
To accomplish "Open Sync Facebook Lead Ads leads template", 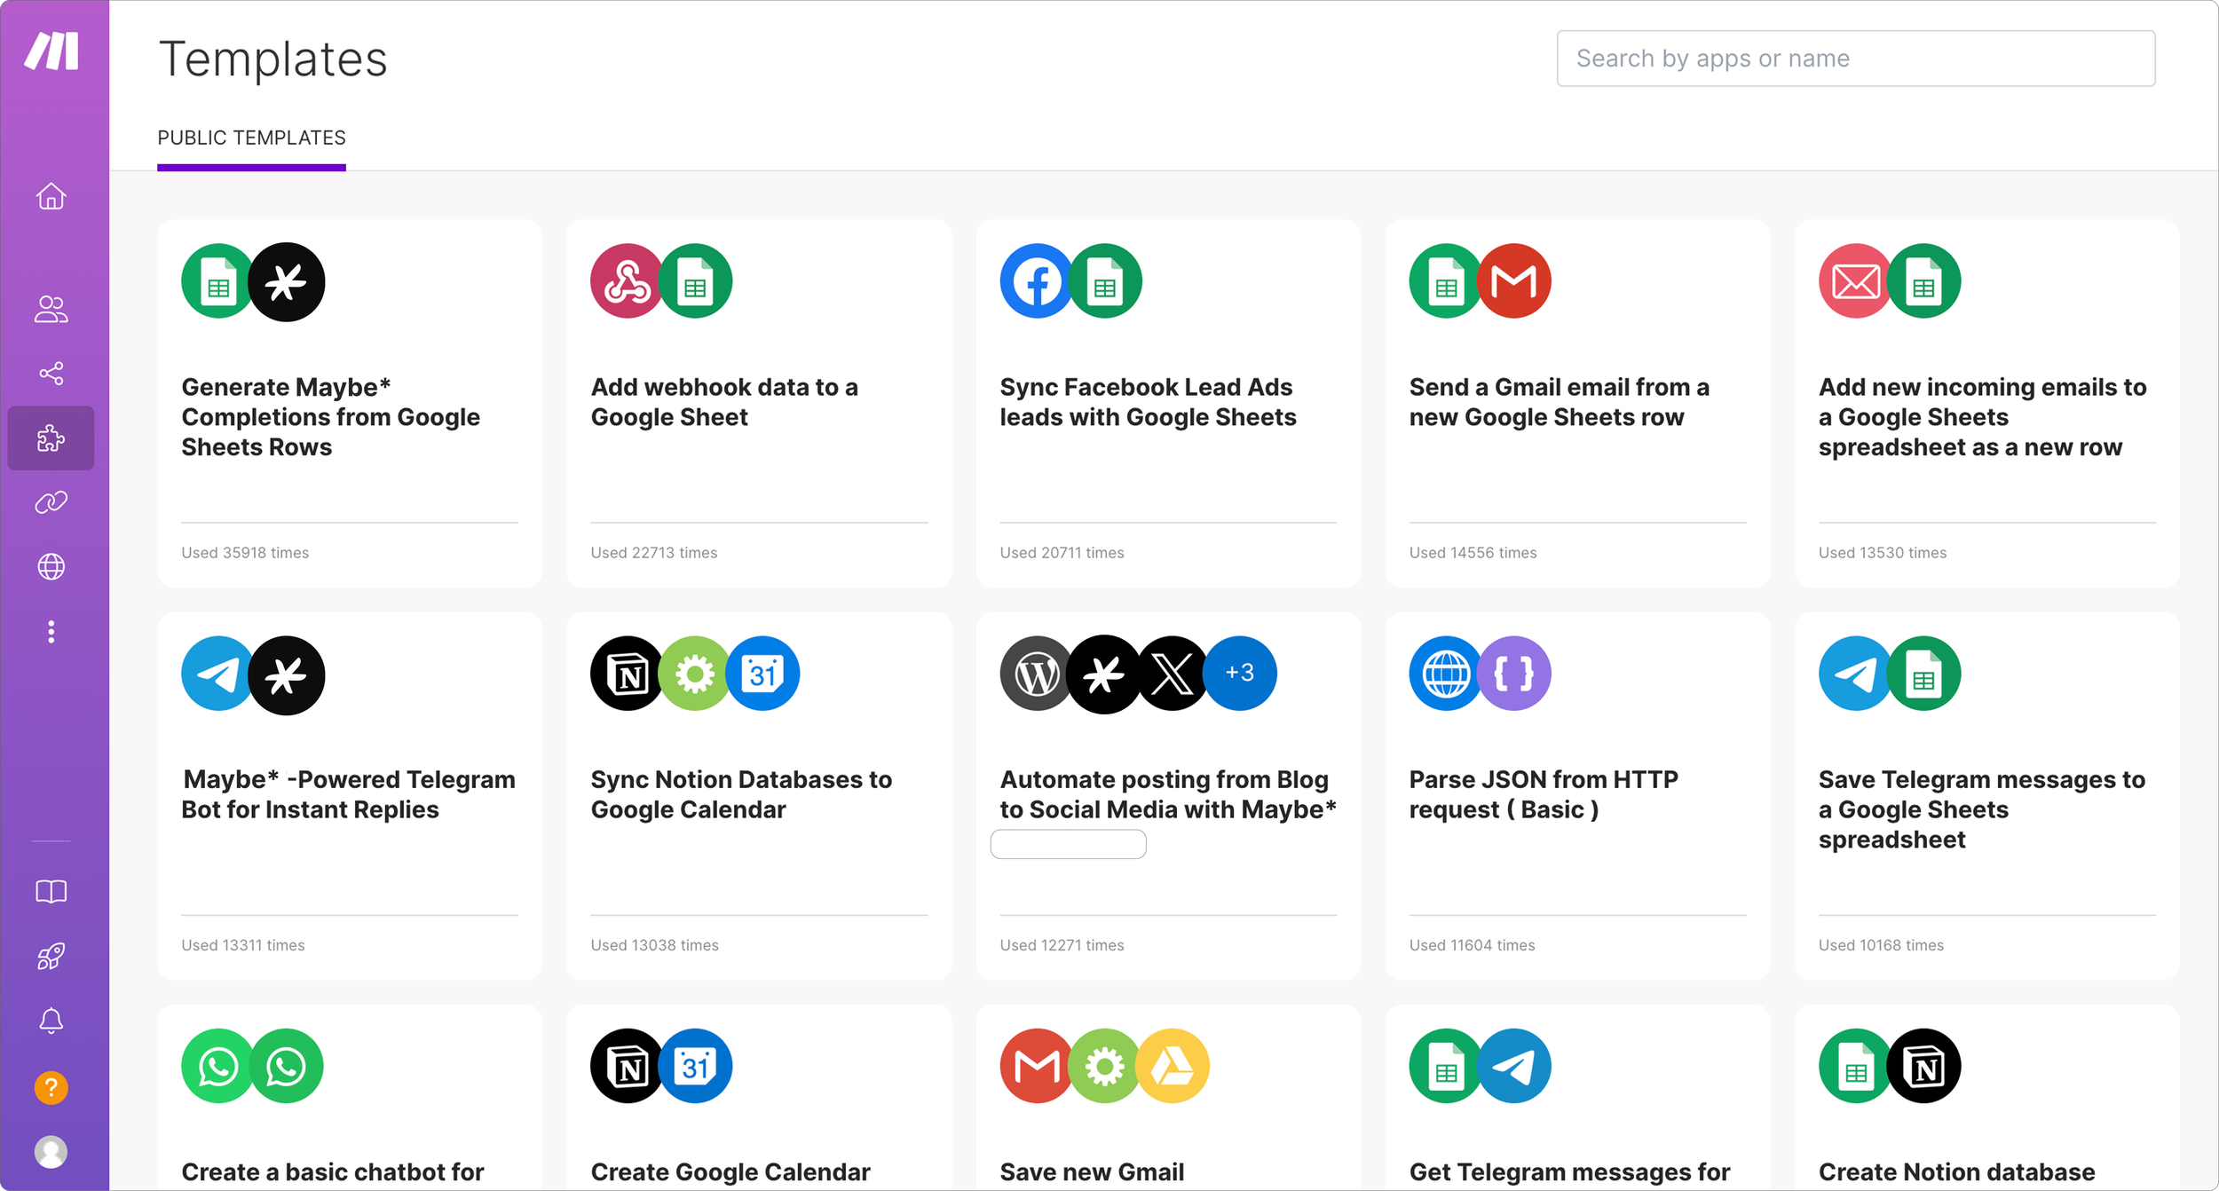I will pyautogui.click(x=1147, y=402).
